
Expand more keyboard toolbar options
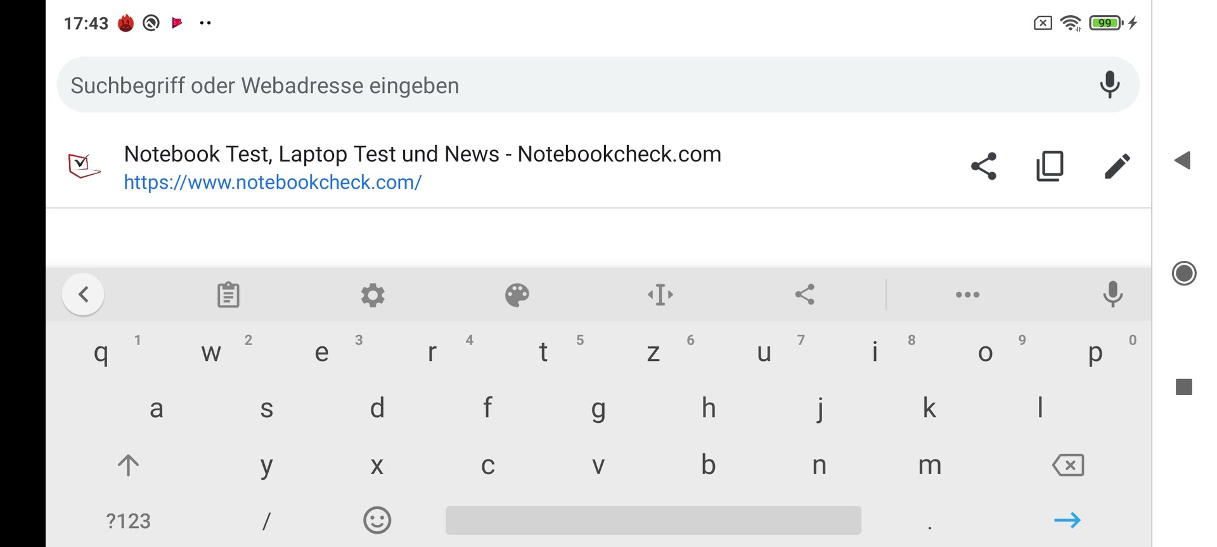[967, 295]
